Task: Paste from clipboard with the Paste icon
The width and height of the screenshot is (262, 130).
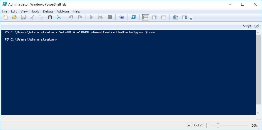Action: pyautogui.click(x=50, y=17)
